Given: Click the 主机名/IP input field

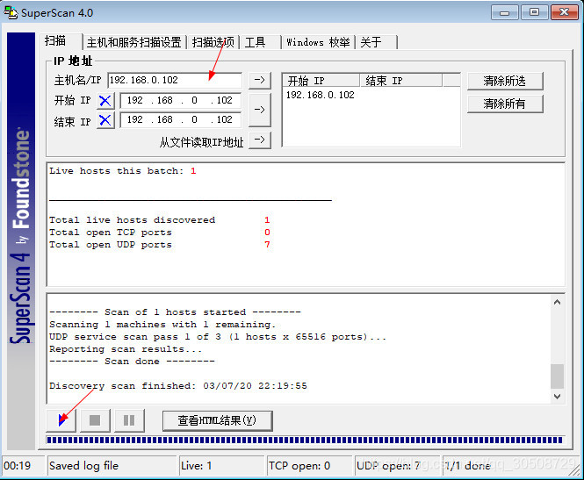Looking at the screenshot, I should 175,81.
